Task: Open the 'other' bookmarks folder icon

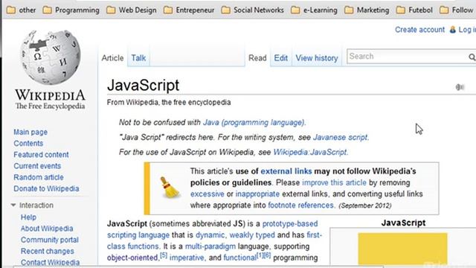Action: click(11, 10)
